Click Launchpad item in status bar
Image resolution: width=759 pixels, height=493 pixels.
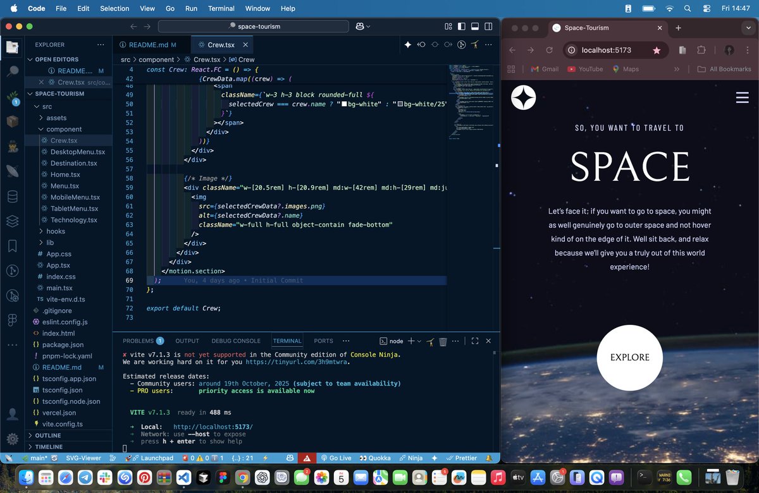(x=149, y=458)
